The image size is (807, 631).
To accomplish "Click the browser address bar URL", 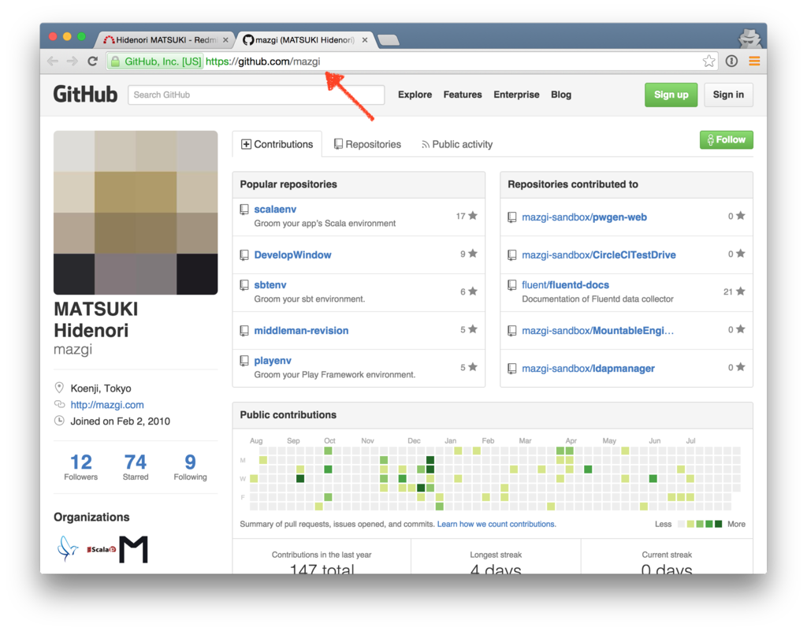I will point(262,61).
